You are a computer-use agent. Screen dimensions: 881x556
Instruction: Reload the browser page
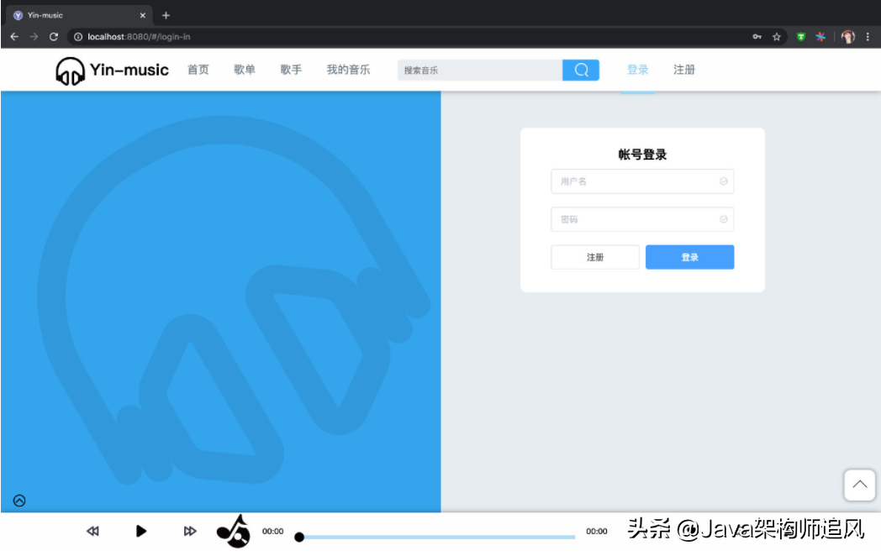click(53, 36)
